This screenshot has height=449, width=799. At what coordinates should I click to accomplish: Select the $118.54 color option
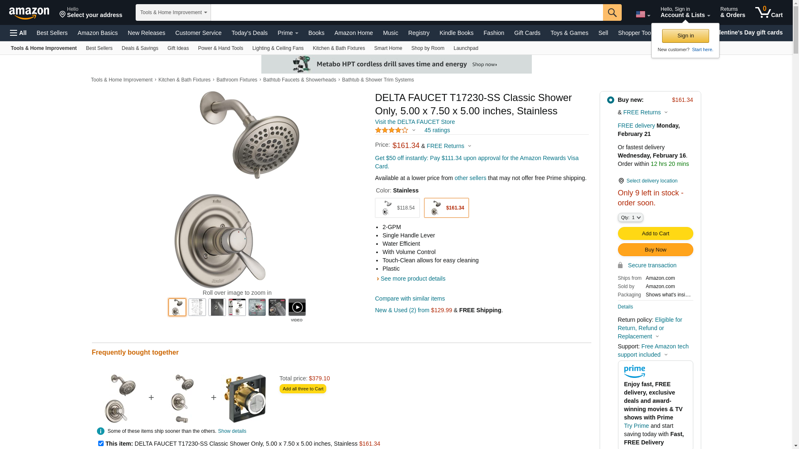[397, 208]
